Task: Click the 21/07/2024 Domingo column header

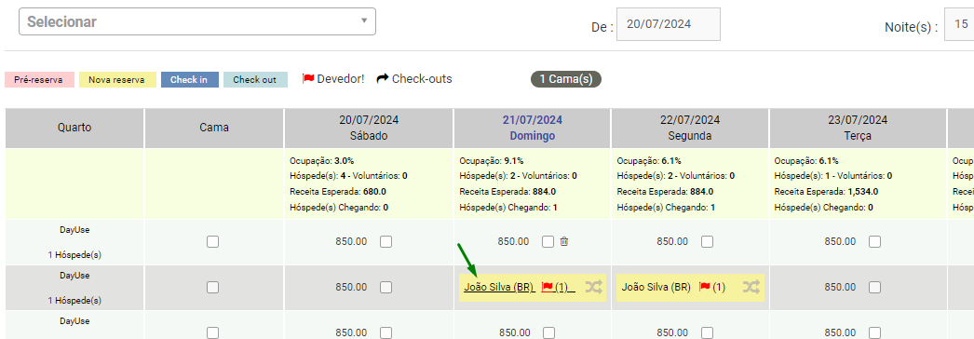Action: 533,128
